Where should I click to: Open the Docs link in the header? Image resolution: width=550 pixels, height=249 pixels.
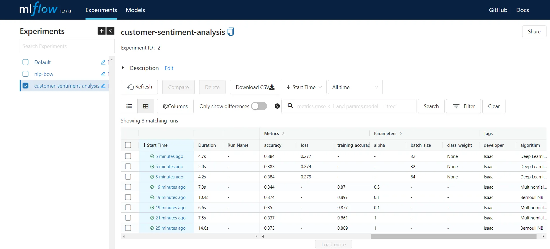point(522,10)
